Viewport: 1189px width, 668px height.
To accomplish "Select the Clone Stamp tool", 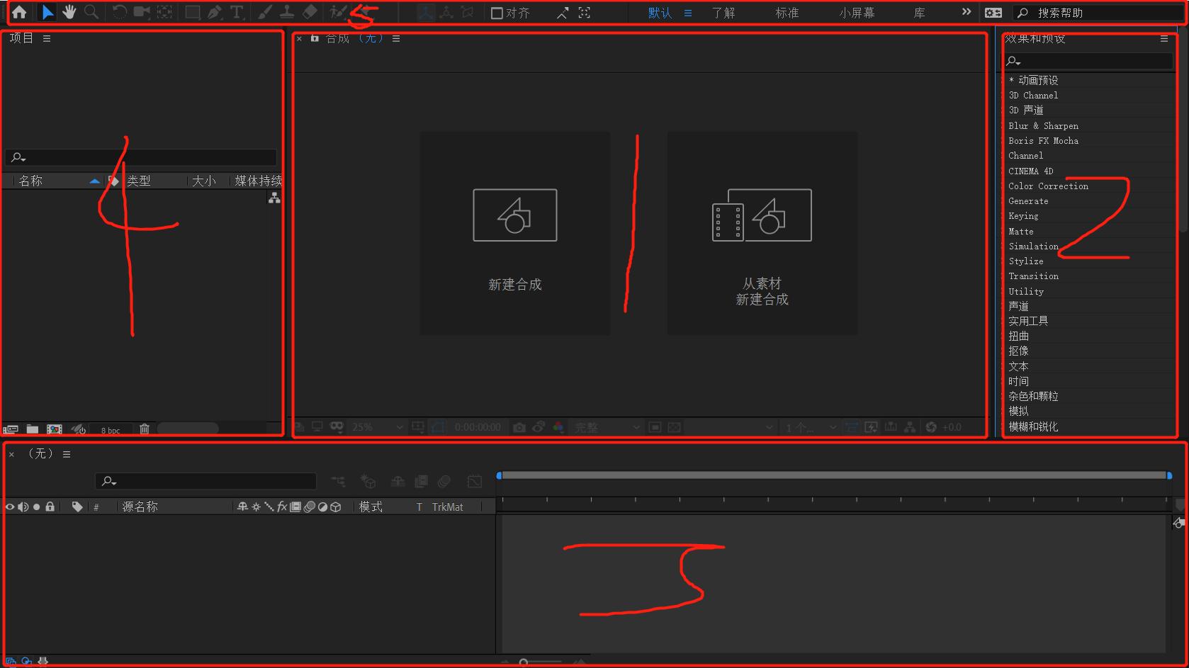I will (x=287, y=12).
